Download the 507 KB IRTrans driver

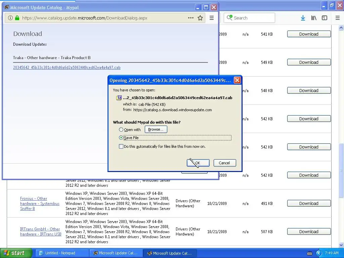click(x=309, y=232)
